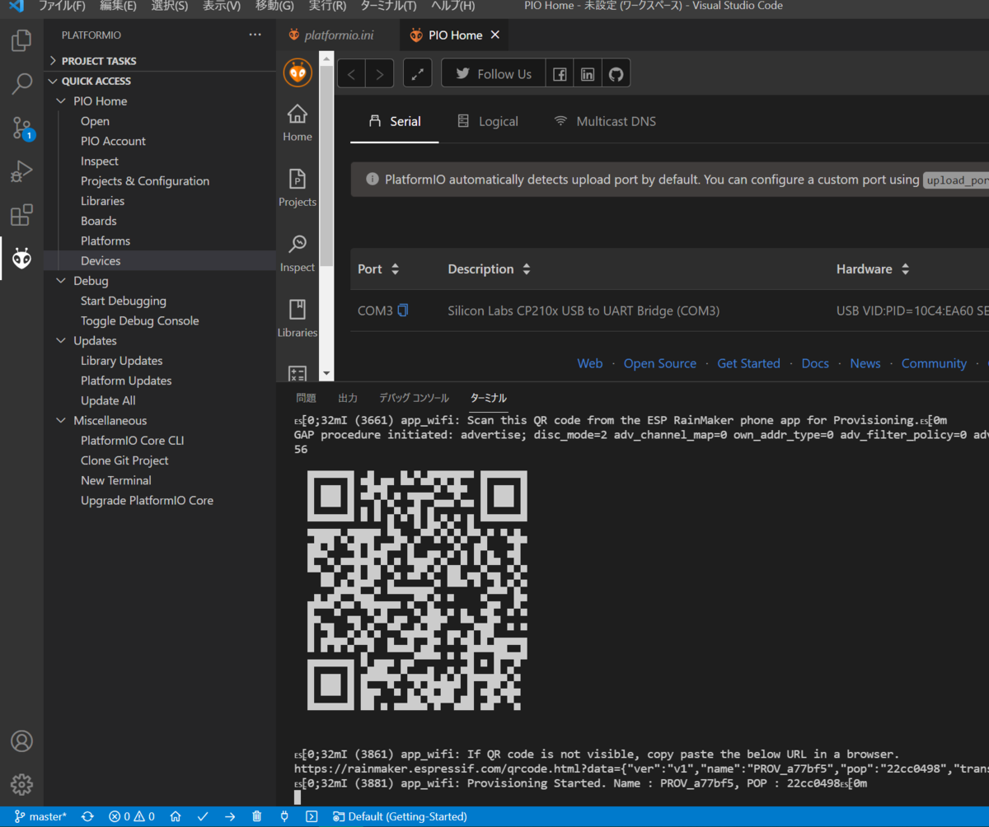
Task: Copy the COM3 port name icon
Action: point(403,311)
